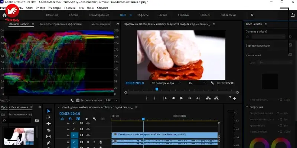297x148 pixels.
Task: Select the Track Select Forward tool
Action: pyautogui.click(x=49, y=117)
